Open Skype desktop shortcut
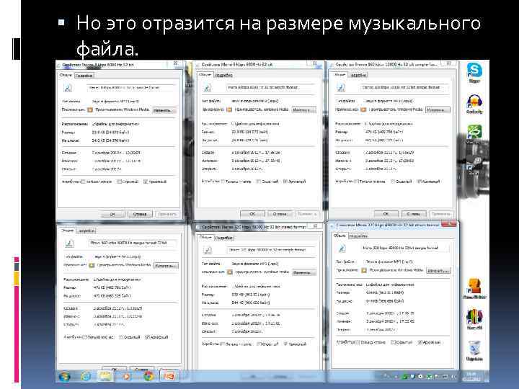 (x=474, y=73)
